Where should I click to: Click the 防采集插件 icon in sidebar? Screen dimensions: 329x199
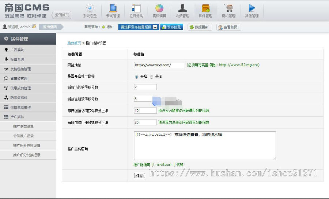6,98
